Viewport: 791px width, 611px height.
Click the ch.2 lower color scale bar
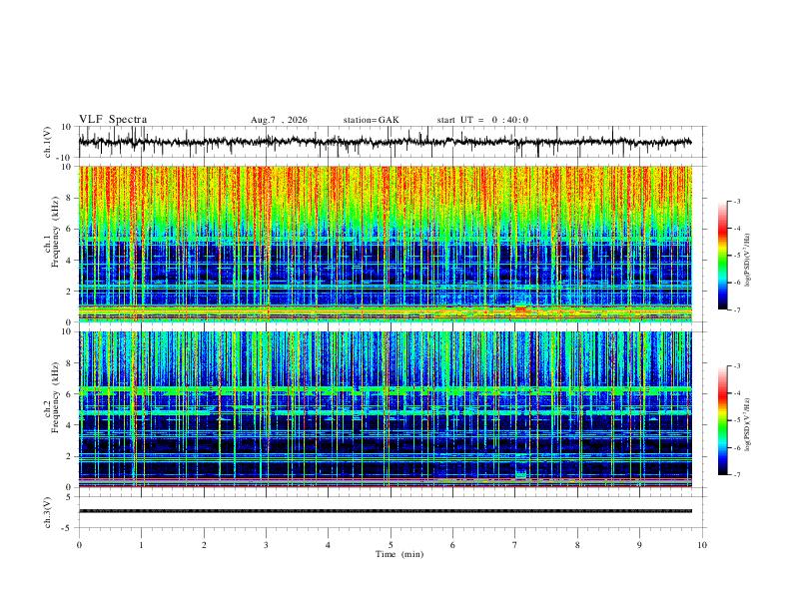pyautogui.click(x=722, y=420)
